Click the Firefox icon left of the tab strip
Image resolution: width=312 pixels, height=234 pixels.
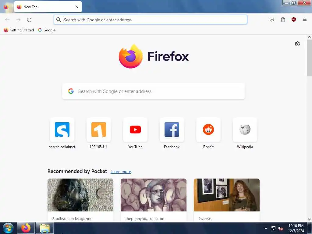pyautogui.click(x=6, y=7)
